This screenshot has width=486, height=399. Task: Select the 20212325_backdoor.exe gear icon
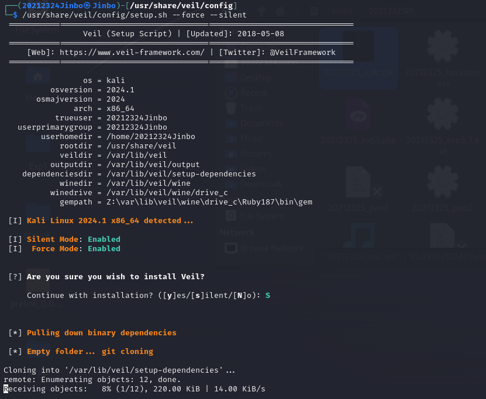pos(443,46)
